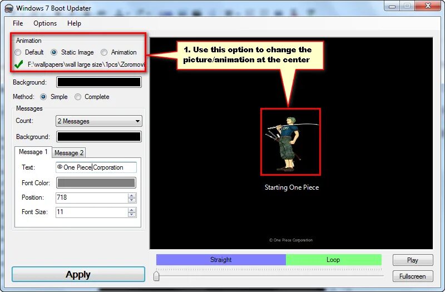Screen dimensions: 445x292
Task: Click the Straight segment of the timeline bar
Action: (x=221, y=260)
